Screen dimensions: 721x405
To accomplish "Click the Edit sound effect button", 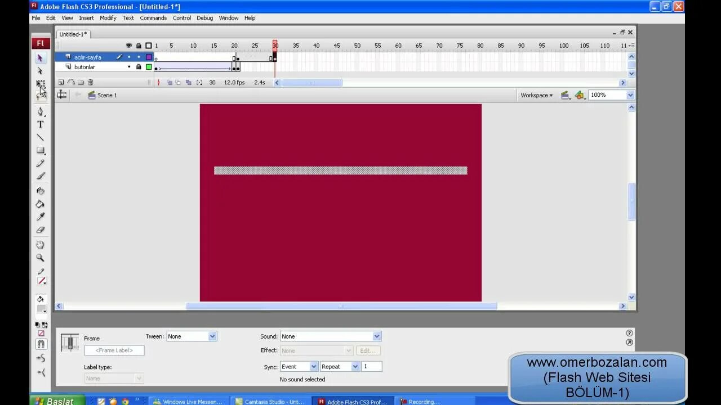I will coord(368,350).
